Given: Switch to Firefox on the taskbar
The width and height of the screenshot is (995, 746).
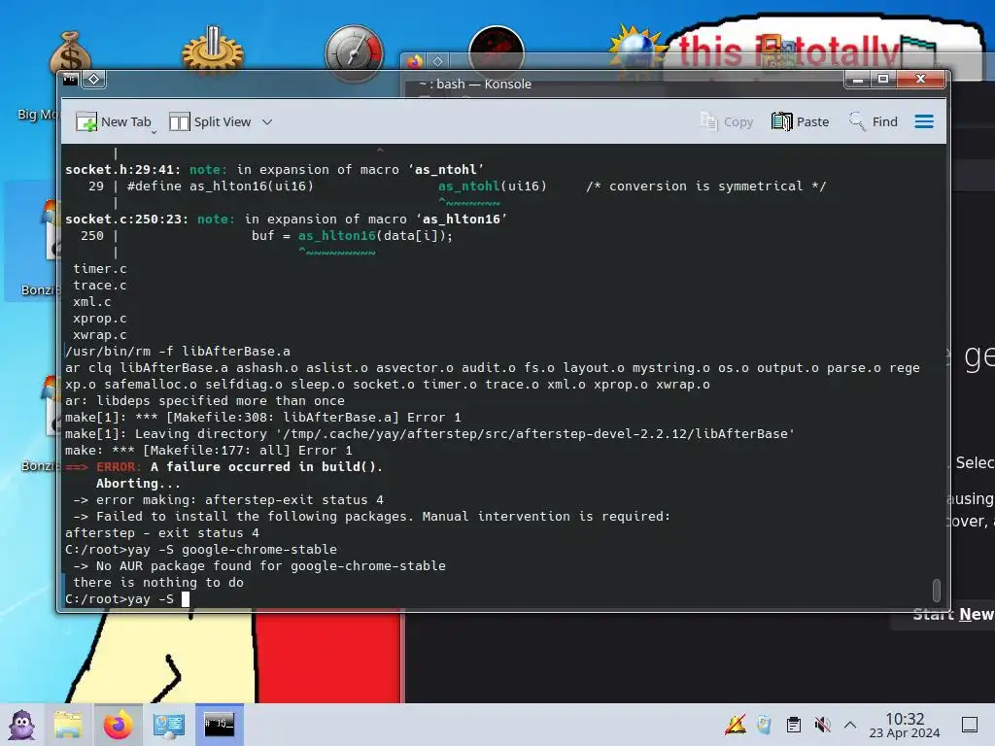Looking at the screenshot, I should (118, 725).
